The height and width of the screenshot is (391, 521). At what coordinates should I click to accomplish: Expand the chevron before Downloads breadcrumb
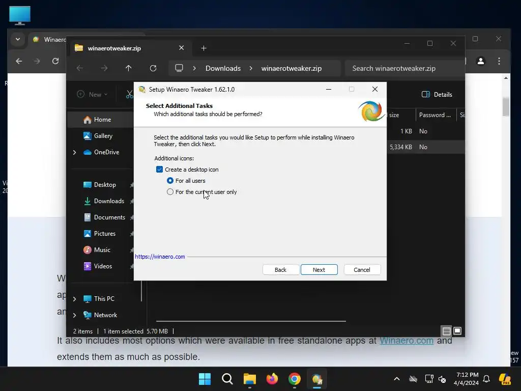pyautogui.click(x=194, y=68)
